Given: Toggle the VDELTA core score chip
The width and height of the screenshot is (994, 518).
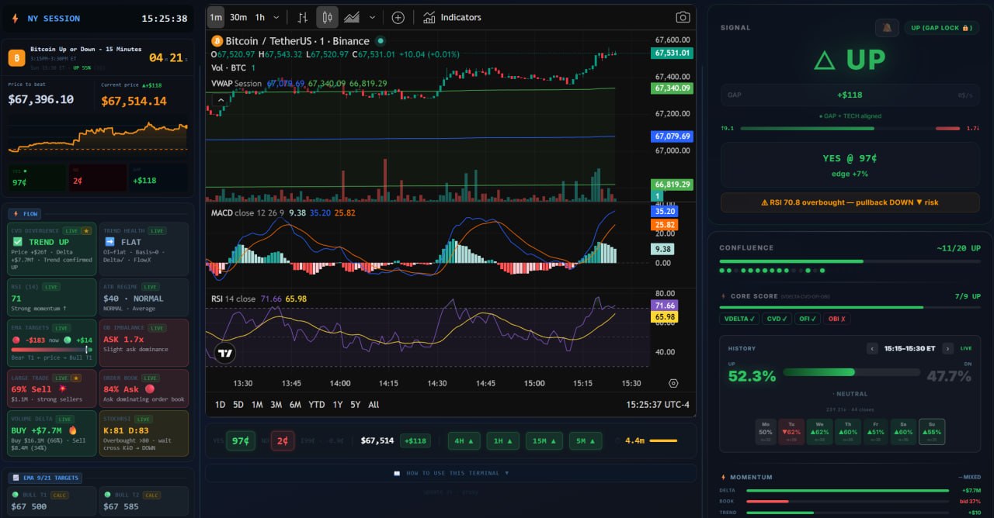Looking at the screenshot, I should pos(739,319).
